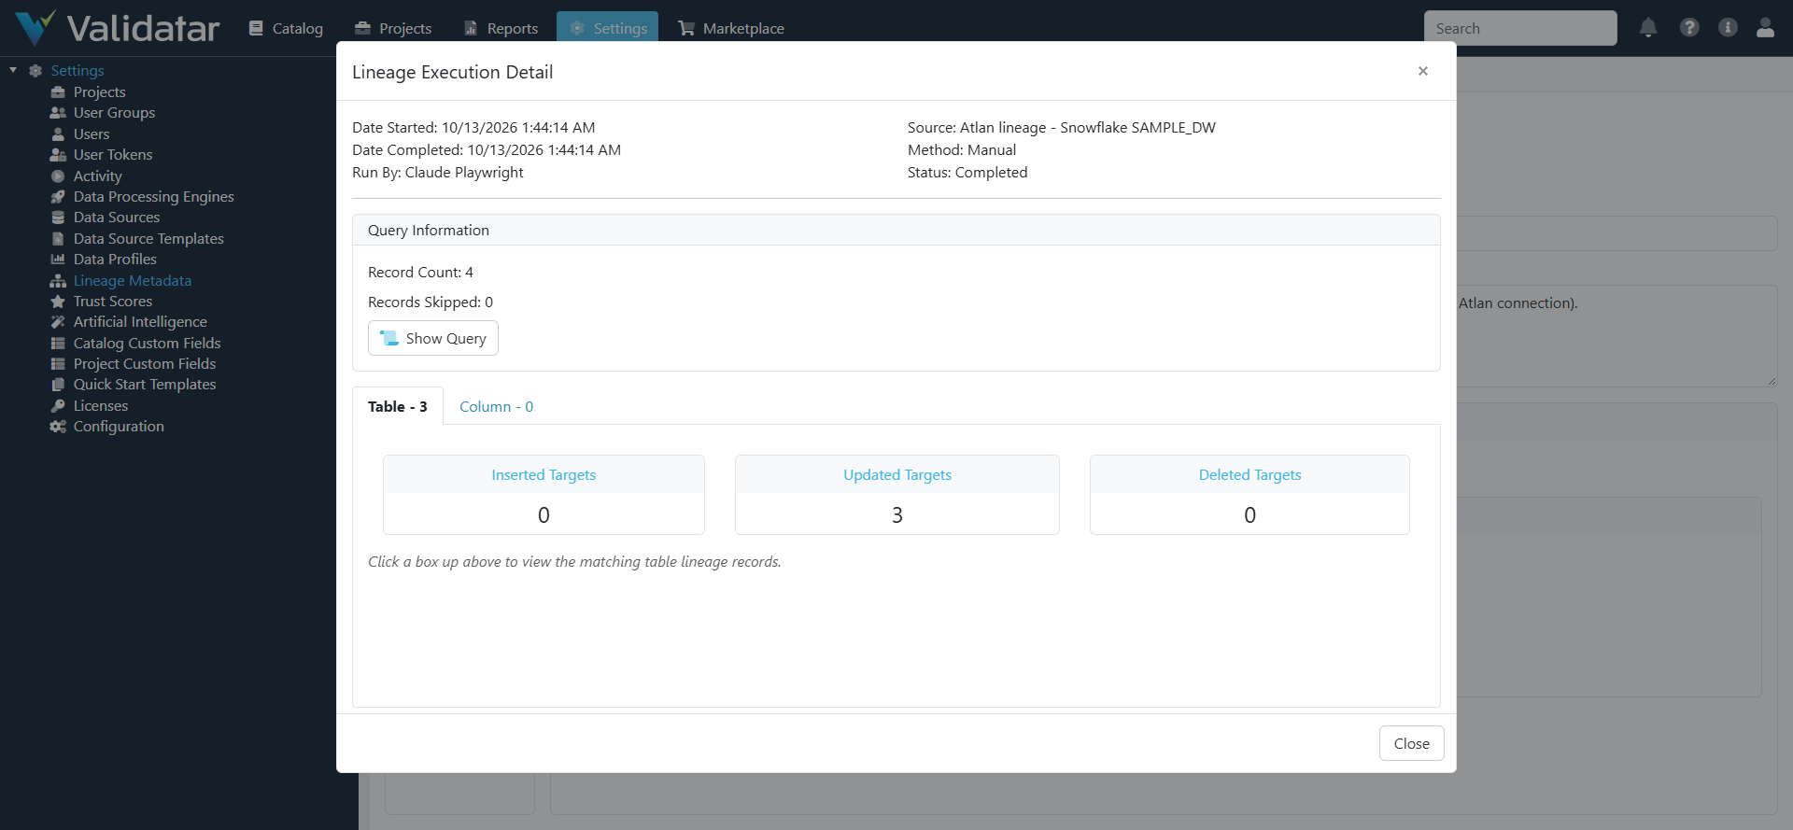Open Catalog Custom Fields in sidebar

tap(147, 343)
